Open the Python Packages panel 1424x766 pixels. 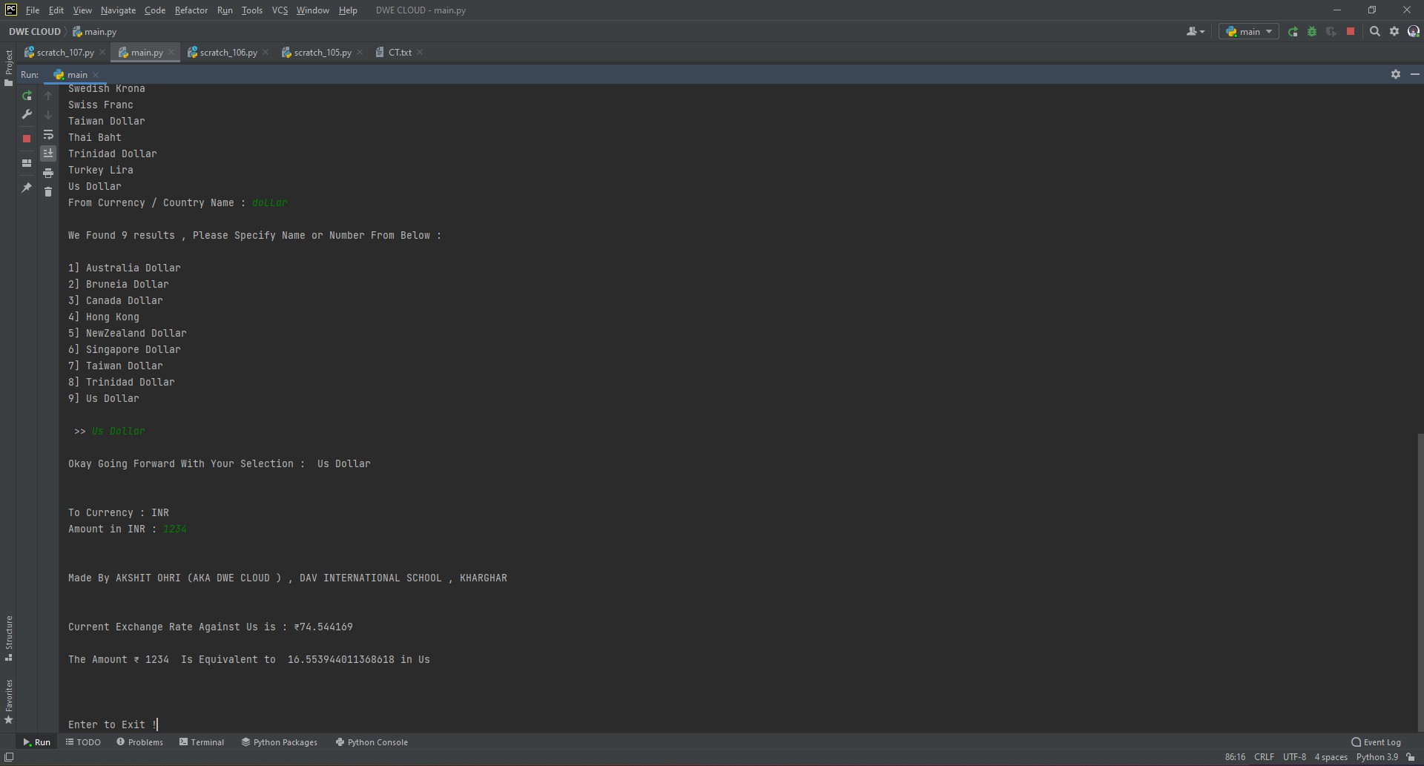point(280,742)
